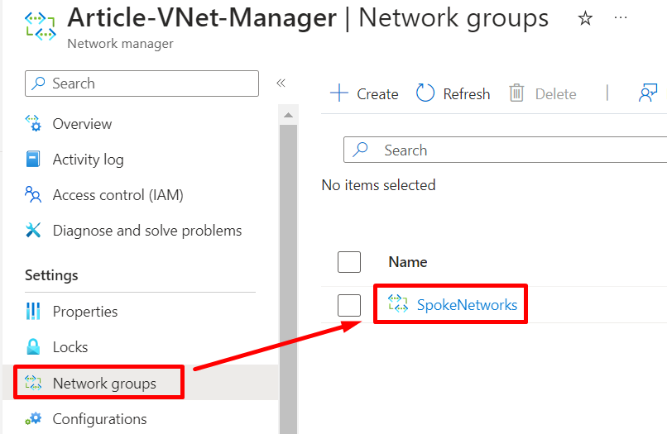Open Diagnose and solve problems
The width and height of the screenshot is (667, 434).
(146, 231)
